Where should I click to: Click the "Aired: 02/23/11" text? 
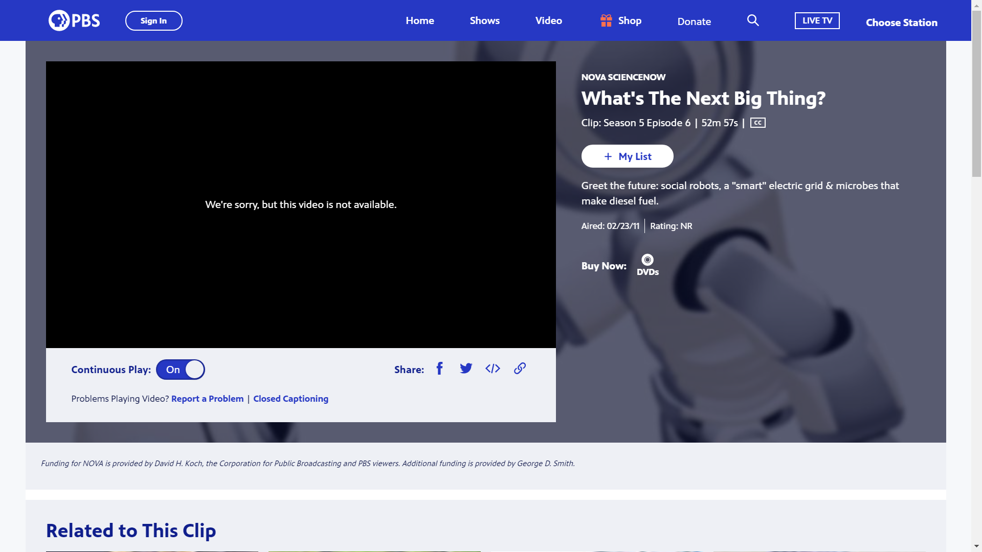point(610,226)
